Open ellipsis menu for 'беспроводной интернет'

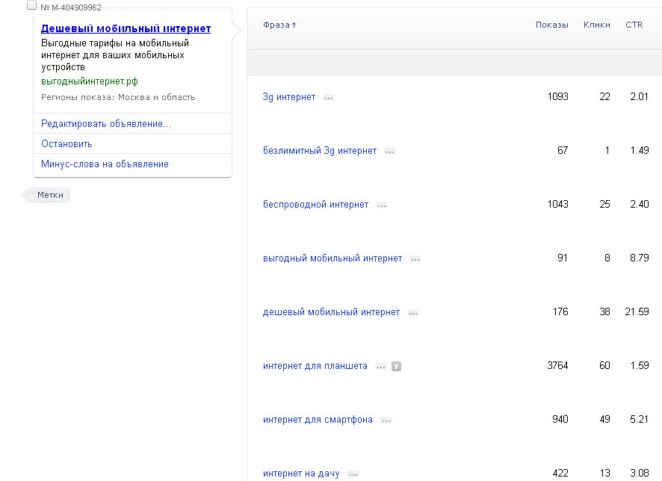point(382,205)
